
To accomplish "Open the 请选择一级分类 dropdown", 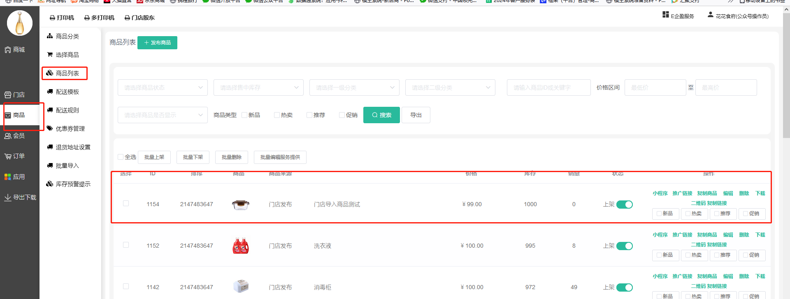I will click(354, 87).
